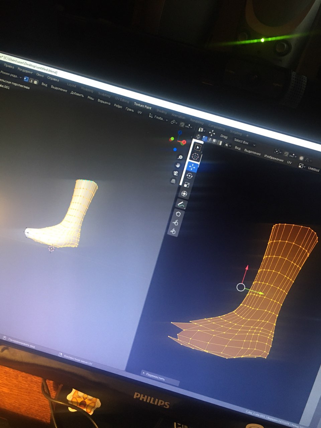Viewport: 321px width, 428px height.
Task: Open the "Изображение" menu in UV editor
Action: [x=274, y=157]
